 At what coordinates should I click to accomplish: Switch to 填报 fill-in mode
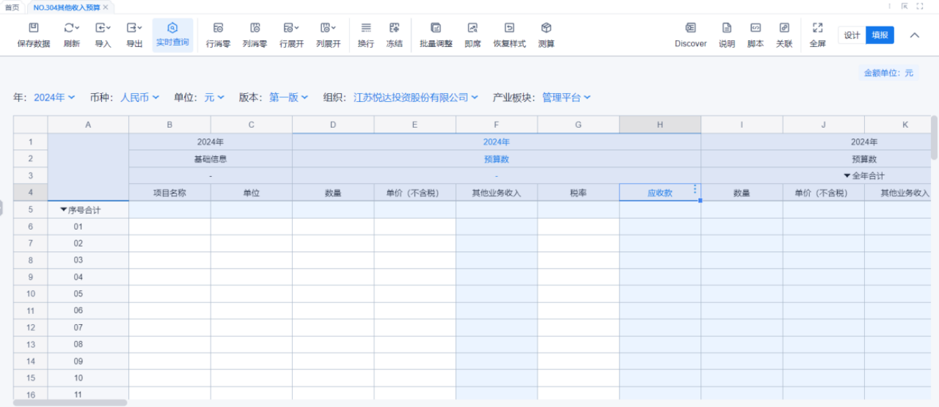tap(880, 35)
